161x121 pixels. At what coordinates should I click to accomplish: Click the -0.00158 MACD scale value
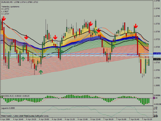pos(157,104)
